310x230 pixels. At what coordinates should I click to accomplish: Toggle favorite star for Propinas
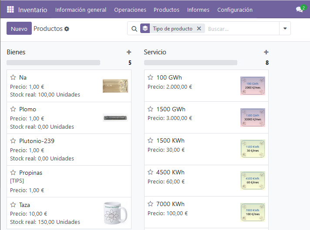(x=13, y=173)
